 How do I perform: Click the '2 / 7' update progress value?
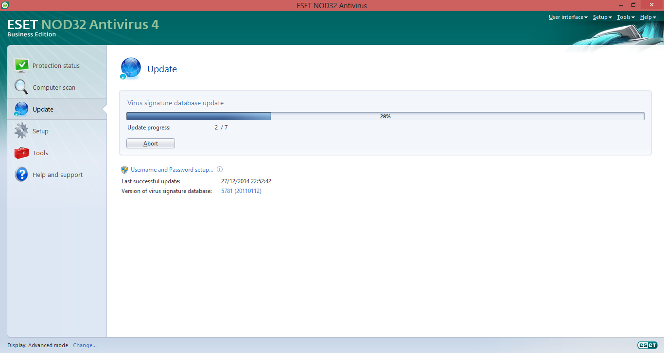pos(221,128)
